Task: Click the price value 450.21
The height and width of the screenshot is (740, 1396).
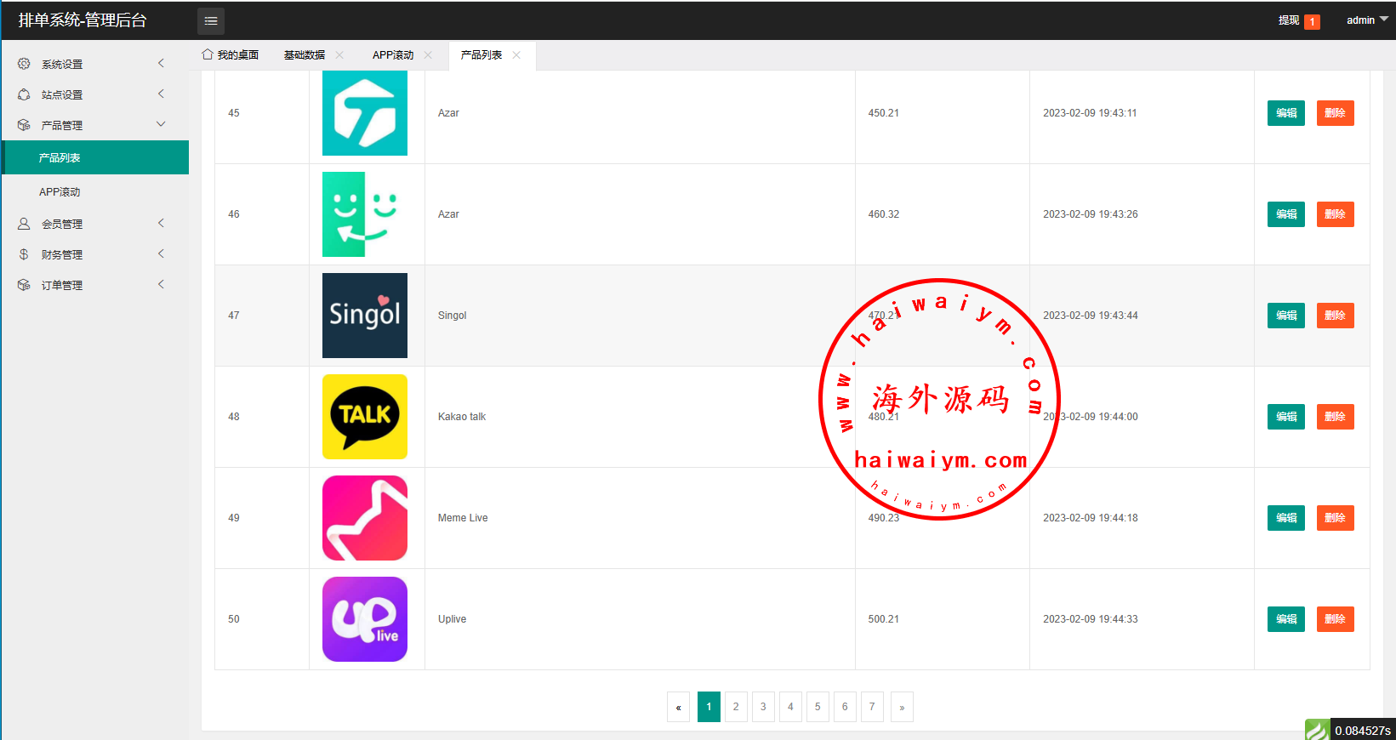Action: point(883,113)
